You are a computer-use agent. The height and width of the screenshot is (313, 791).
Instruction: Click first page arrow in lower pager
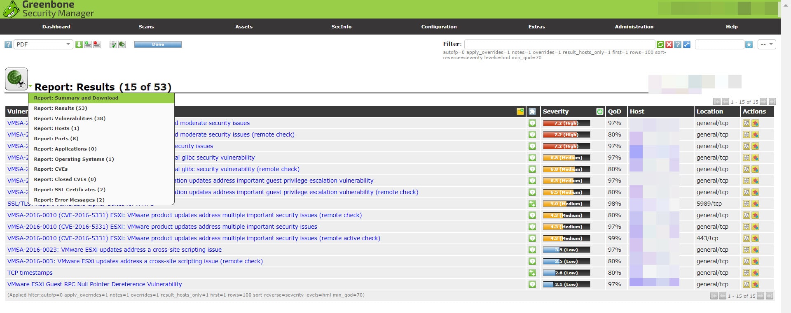click(714, 296)
